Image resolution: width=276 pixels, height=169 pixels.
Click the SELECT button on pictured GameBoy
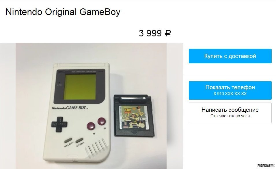click(x=68, y=140)
